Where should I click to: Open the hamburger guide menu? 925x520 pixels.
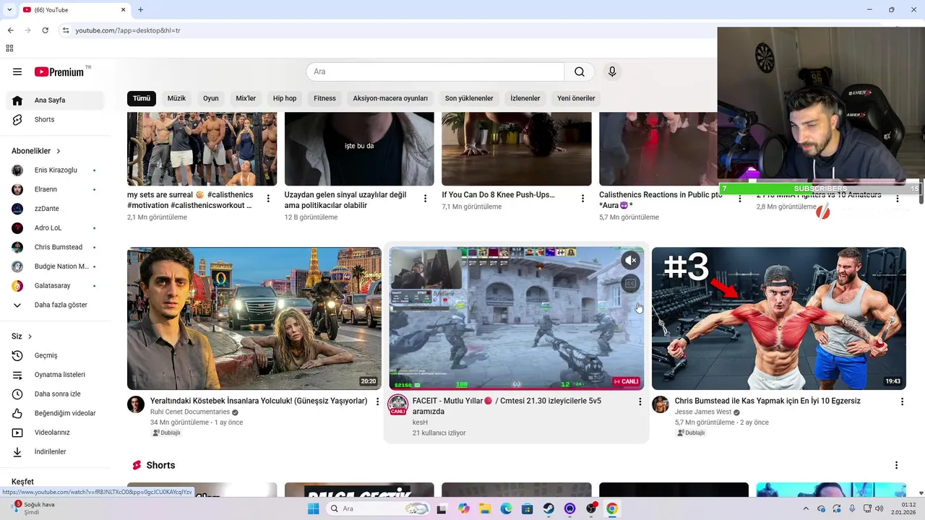point(17,71)
